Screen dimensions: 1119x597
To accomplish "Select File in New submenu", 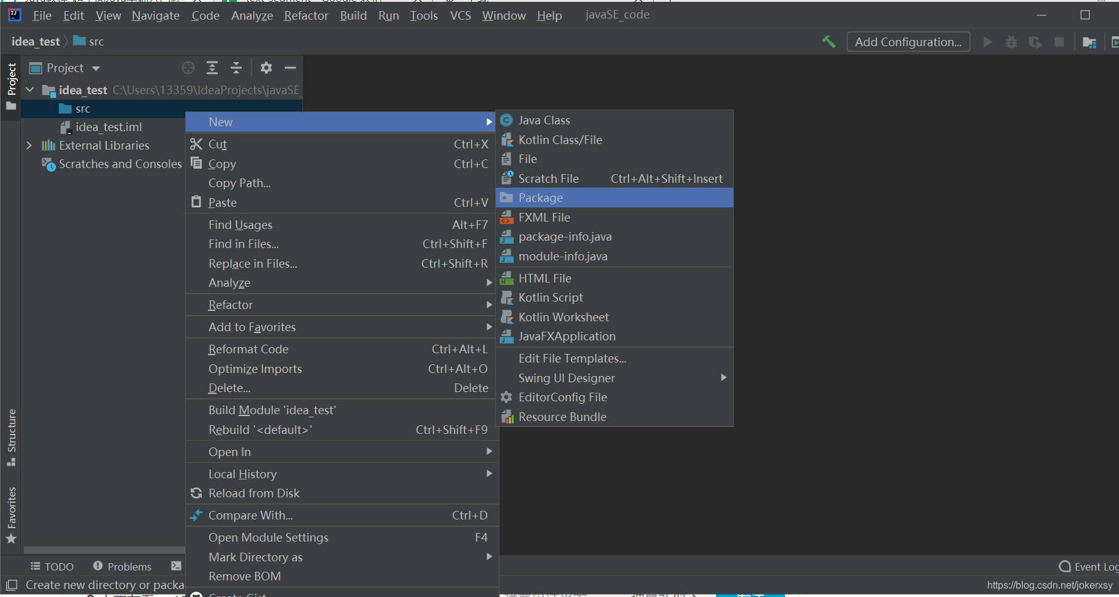I will click(x=615, y=159).
